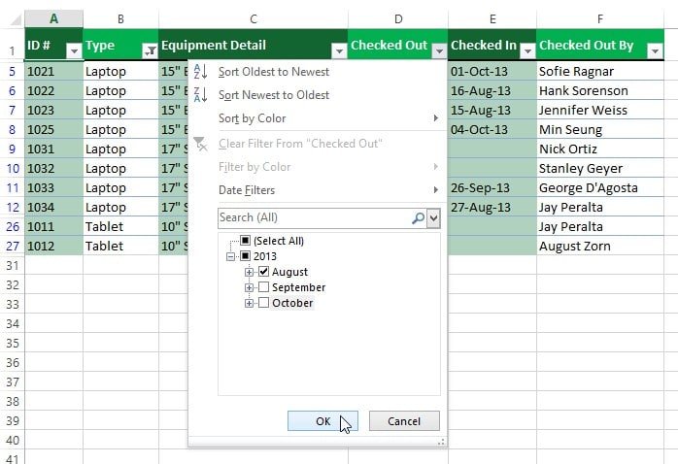Image resolution: width=678 pixels, height=464 pixels.
Task: Click the "26-Sep-13" cell
Action: click(492, 188)
